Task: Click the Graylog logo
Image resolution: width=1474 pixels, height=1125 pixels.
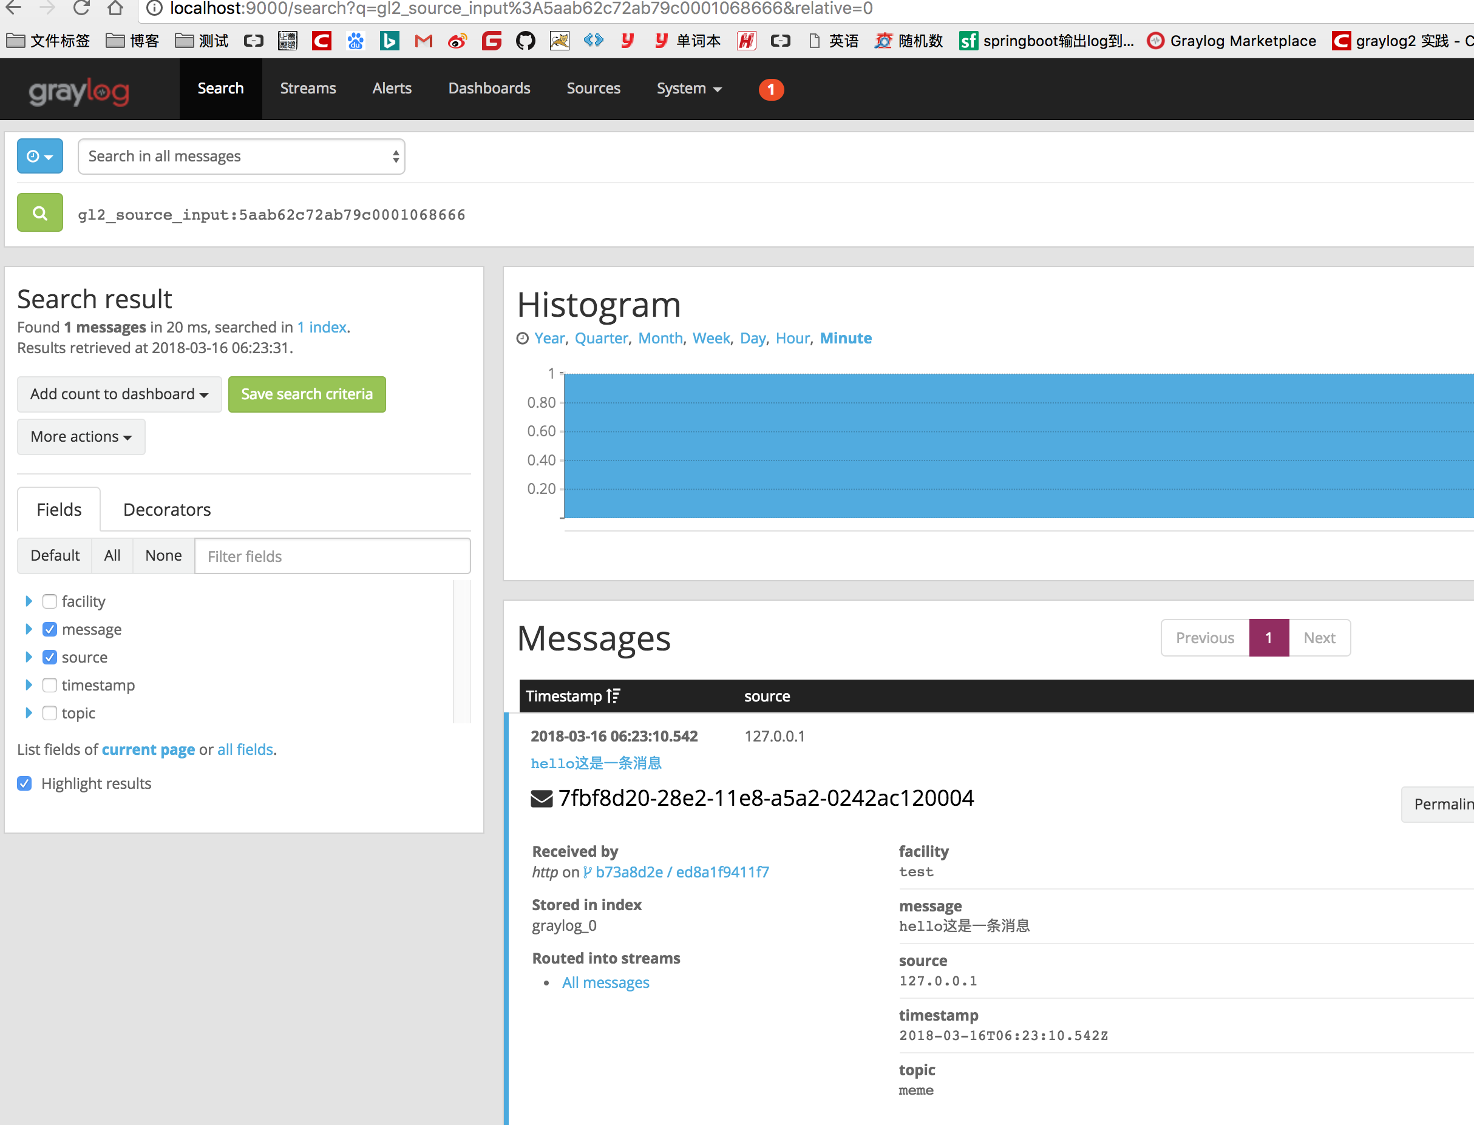Action: 79,90
